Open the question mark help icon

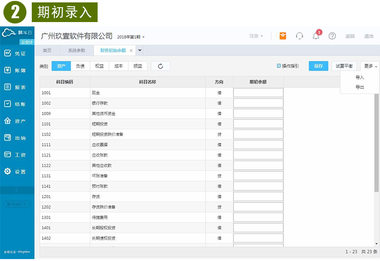332,36
